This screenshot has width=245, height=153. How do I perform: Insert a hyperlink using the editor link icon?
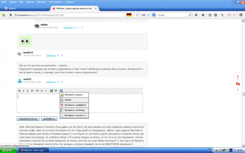pyautogui.click(x=37, y=91)
